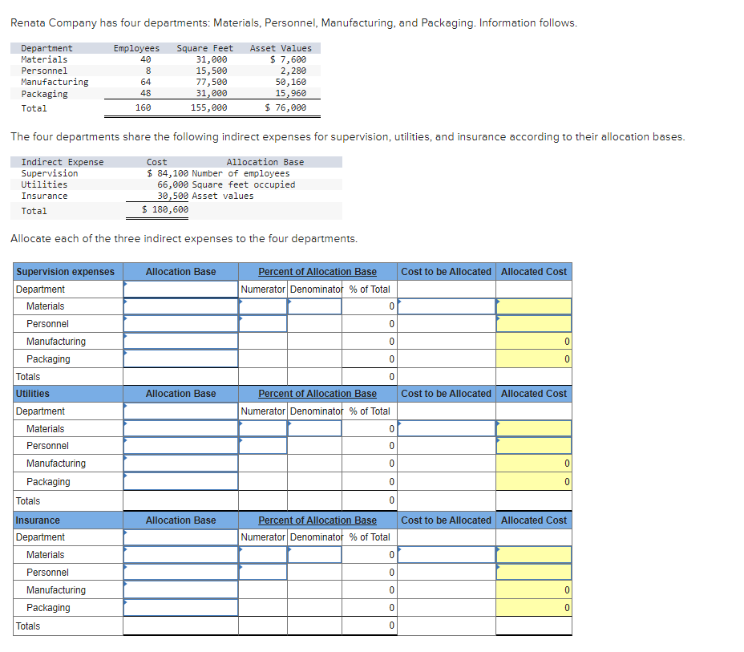Click Insurance Manufacturing allocated cost cell showing 0
The image size is (744, 652).
tap(534, 589)
